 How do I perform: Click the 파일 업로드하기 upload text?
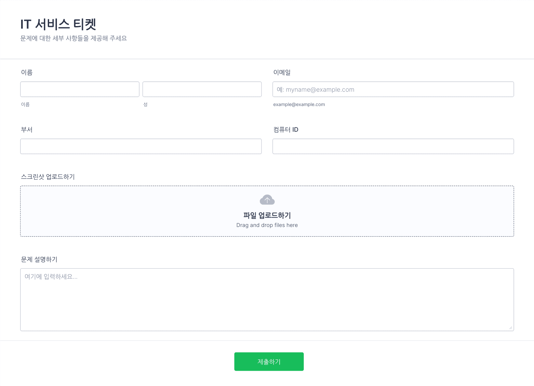click(267, 215)
